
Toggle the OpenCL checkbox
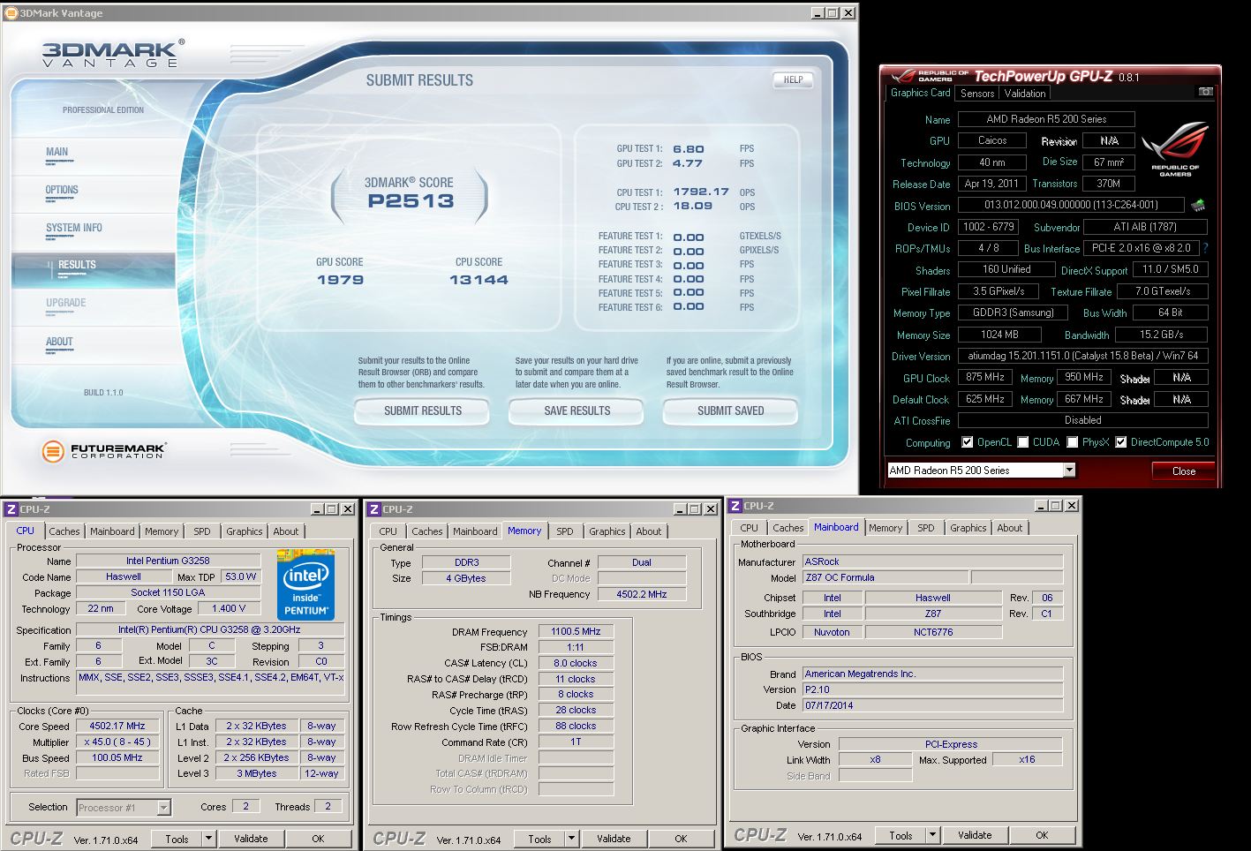[967, 442]
